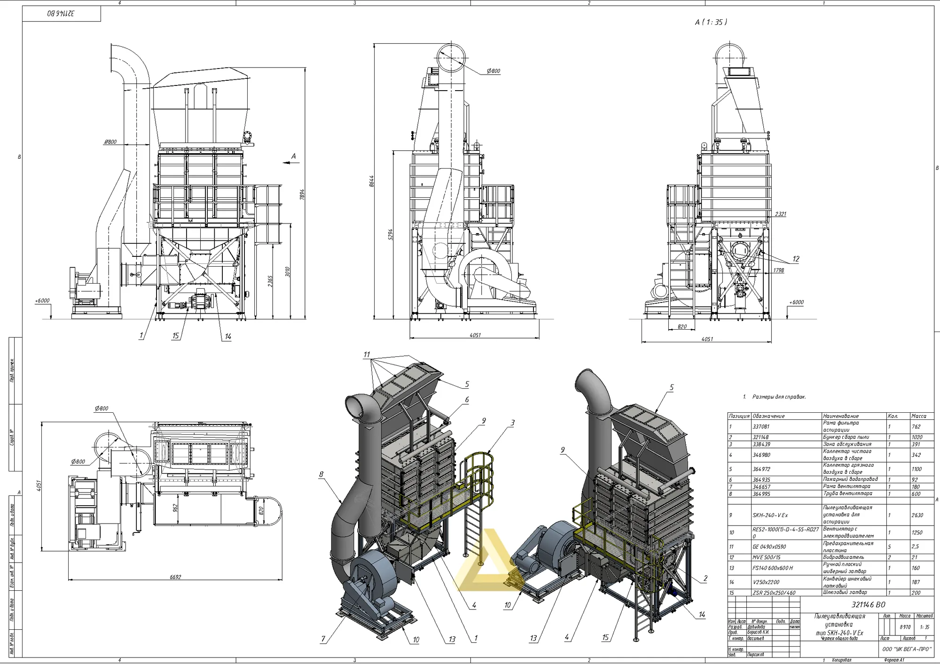Select position balloon 12 in view A
The image size is (940, 664).
[x=796, y=259]
